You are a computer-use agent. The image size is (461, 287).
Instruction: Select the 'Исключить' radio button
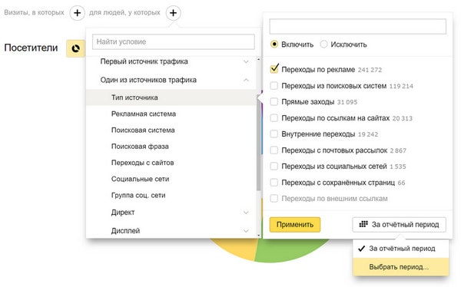(x=323, y=45)
